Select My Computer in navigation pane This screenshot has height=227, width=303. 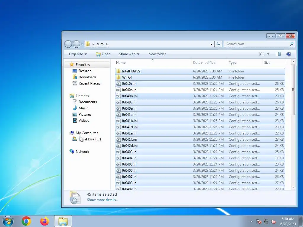(87, 133)
